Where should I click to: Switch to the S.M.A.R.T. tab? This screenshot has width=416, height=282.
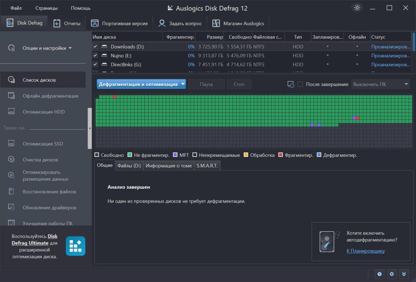point(207,166)
